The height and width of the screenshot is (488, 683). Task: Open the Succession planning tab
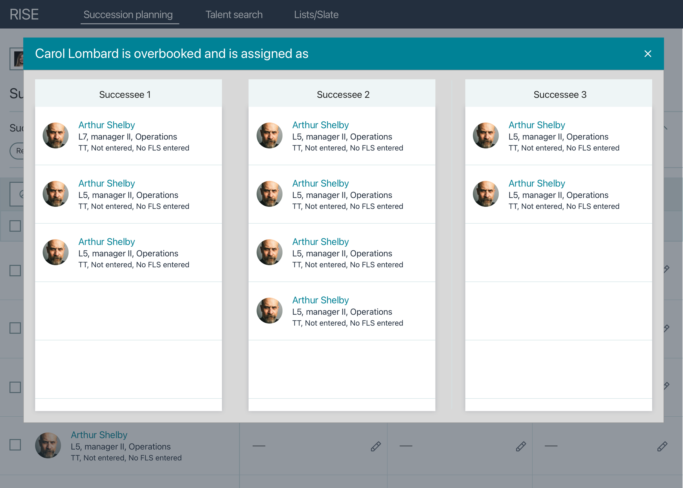pyautogui.click(x=128, y=14)
